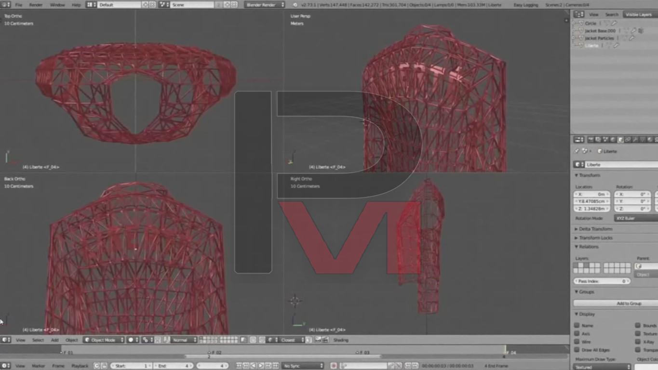Switch to the Modifiers properties tab icon
This screenshot has width=658, height=370.
(x=635, y=140)
